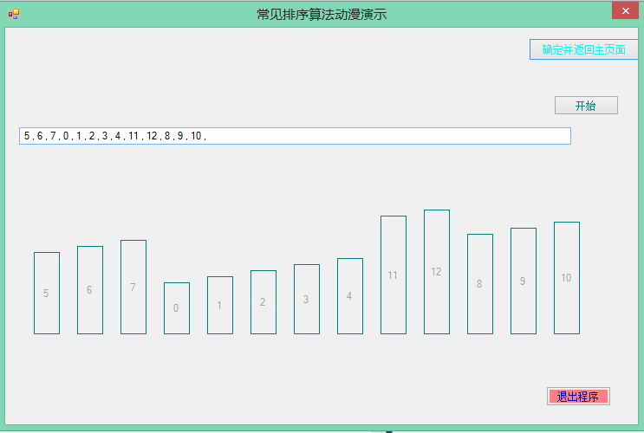Click the bar labeled 1
Screen dimensions: 644x433
pos(220,305)
